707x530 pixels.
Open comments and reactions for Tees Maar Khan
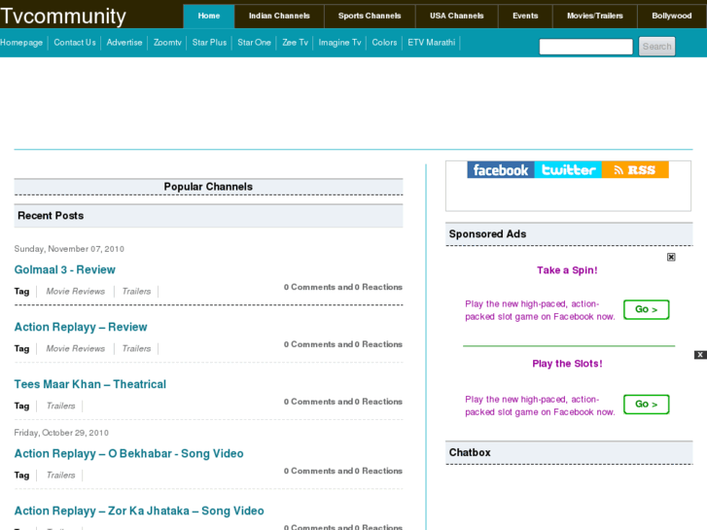(x=342, y=402)
